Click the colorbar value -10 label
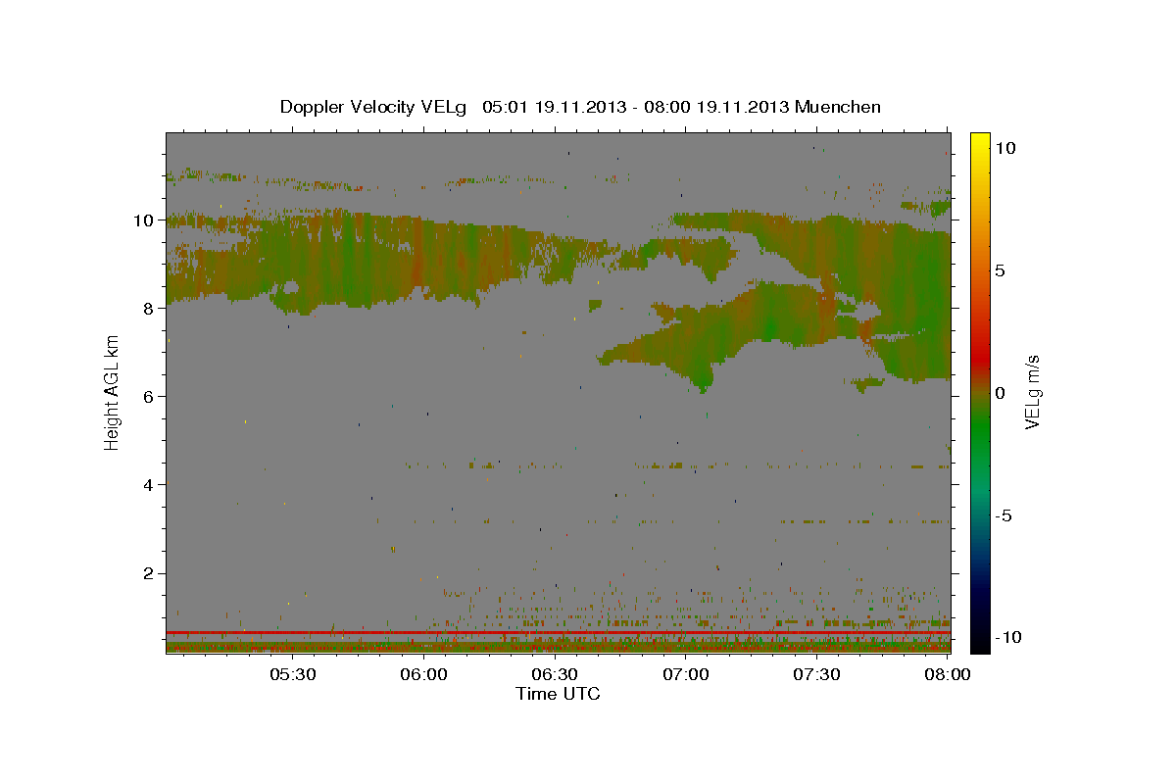The width and height of the screenshot is (1176, 784). (x=1008, y=637)
